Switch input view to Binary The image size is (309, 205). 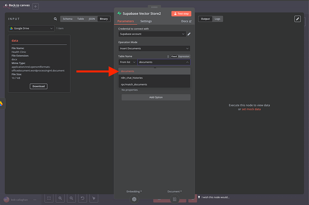pos(104,19)
